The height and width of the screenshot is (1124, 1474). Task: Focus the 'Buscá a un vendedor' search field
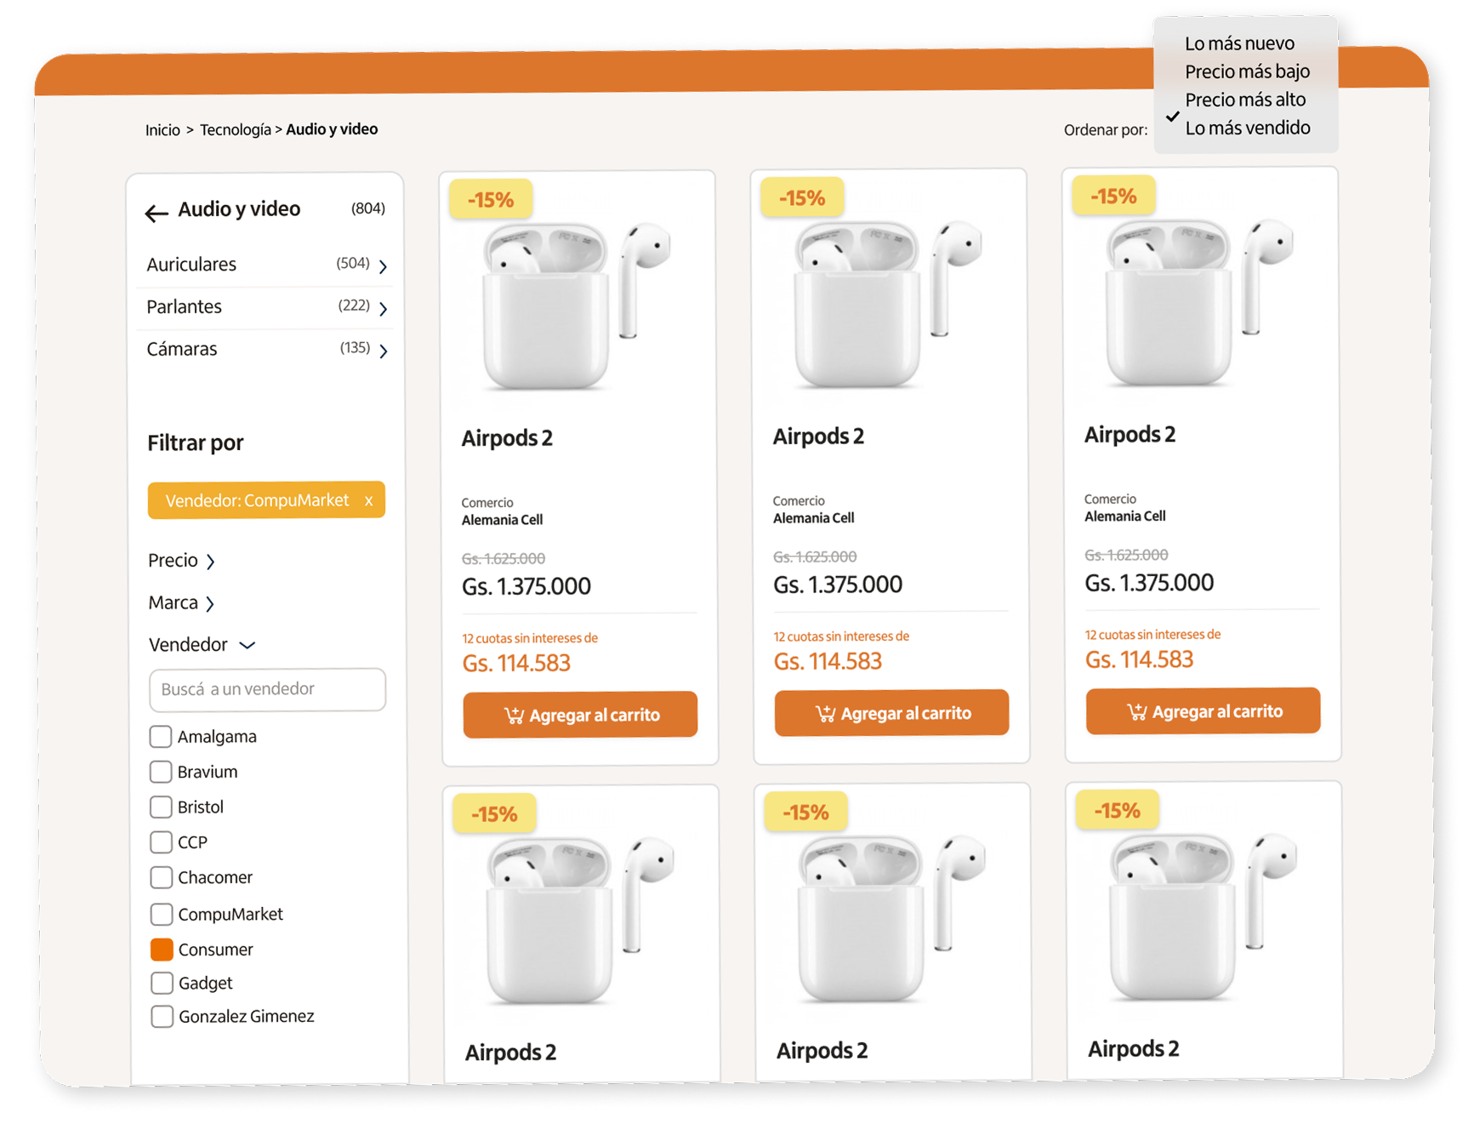coord(267,689)
